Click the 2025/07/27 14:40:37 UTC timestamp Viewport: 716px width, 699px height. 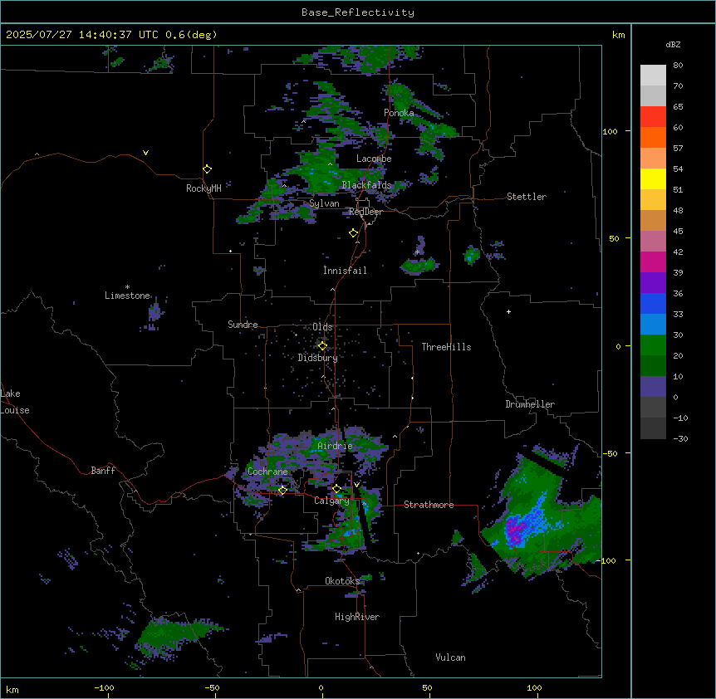(111, 35)
